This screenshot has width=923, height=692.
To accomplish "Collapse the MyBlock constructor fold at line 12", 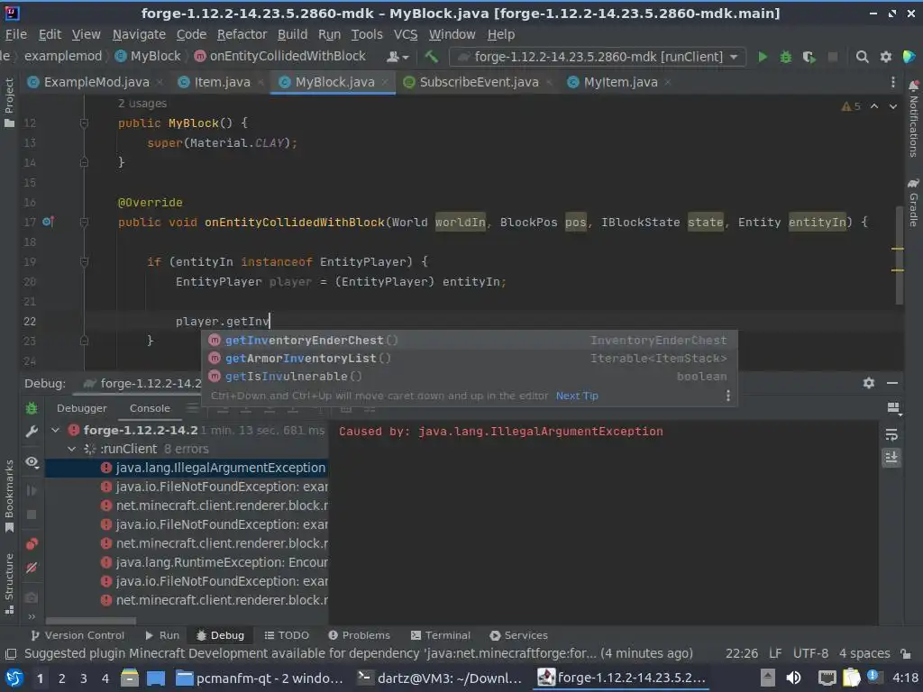I will (x=84, y=123).
